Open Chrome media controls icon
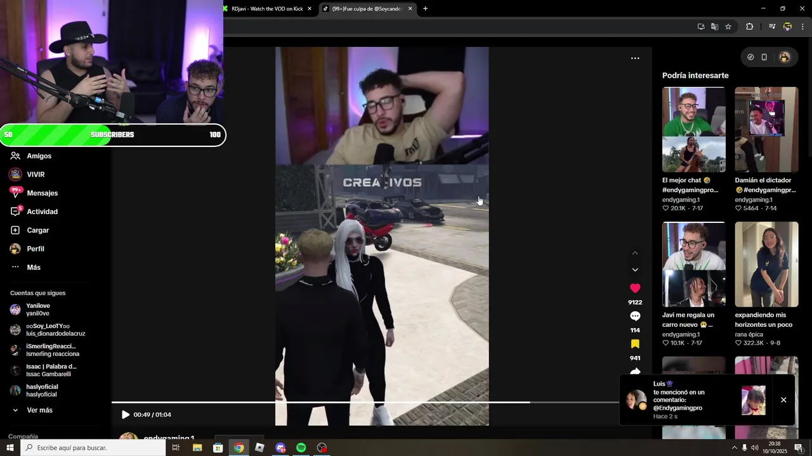 [772, 27]
